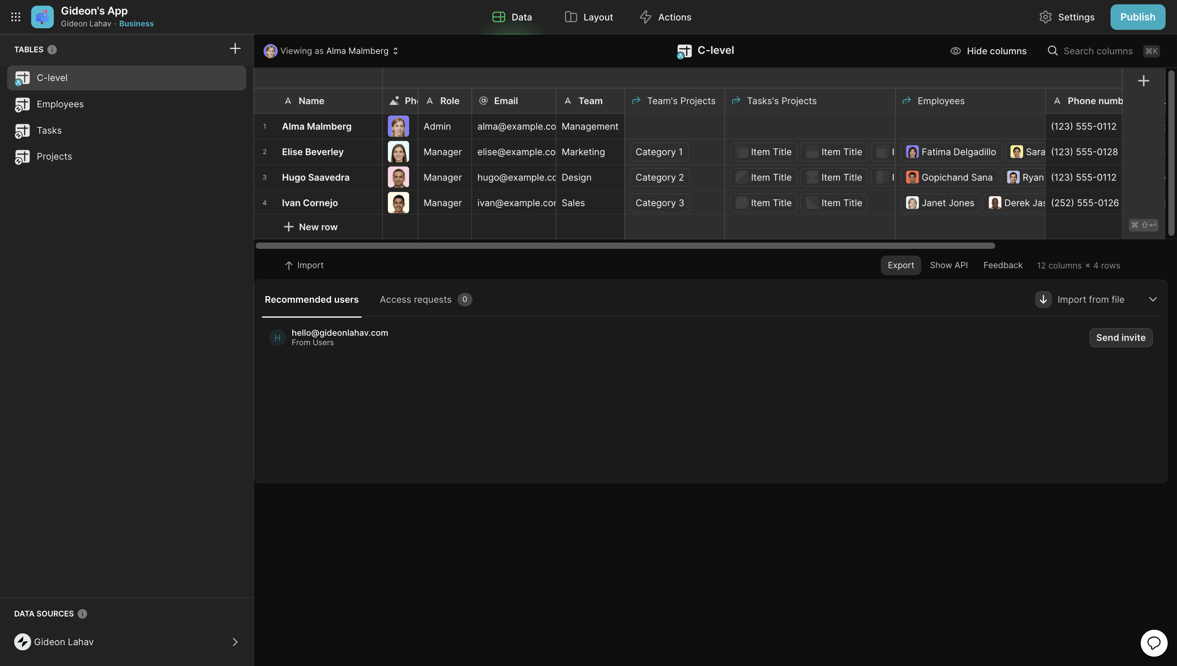This screenshot has width=1177, height=666.
Task: Open the Viewing as Alma Malmberg selector
Action: 331,51
